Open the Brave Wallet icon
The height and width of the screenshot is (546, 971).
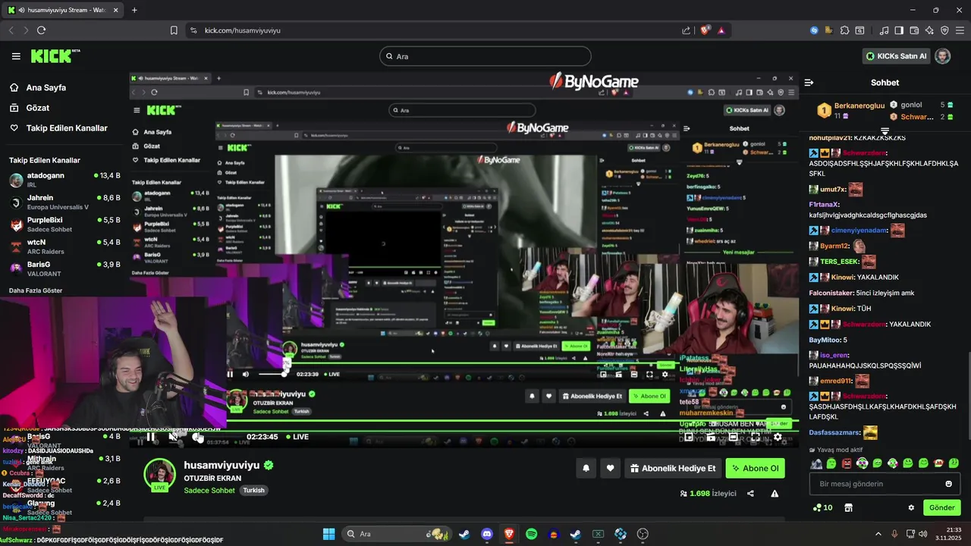[914, 30]
